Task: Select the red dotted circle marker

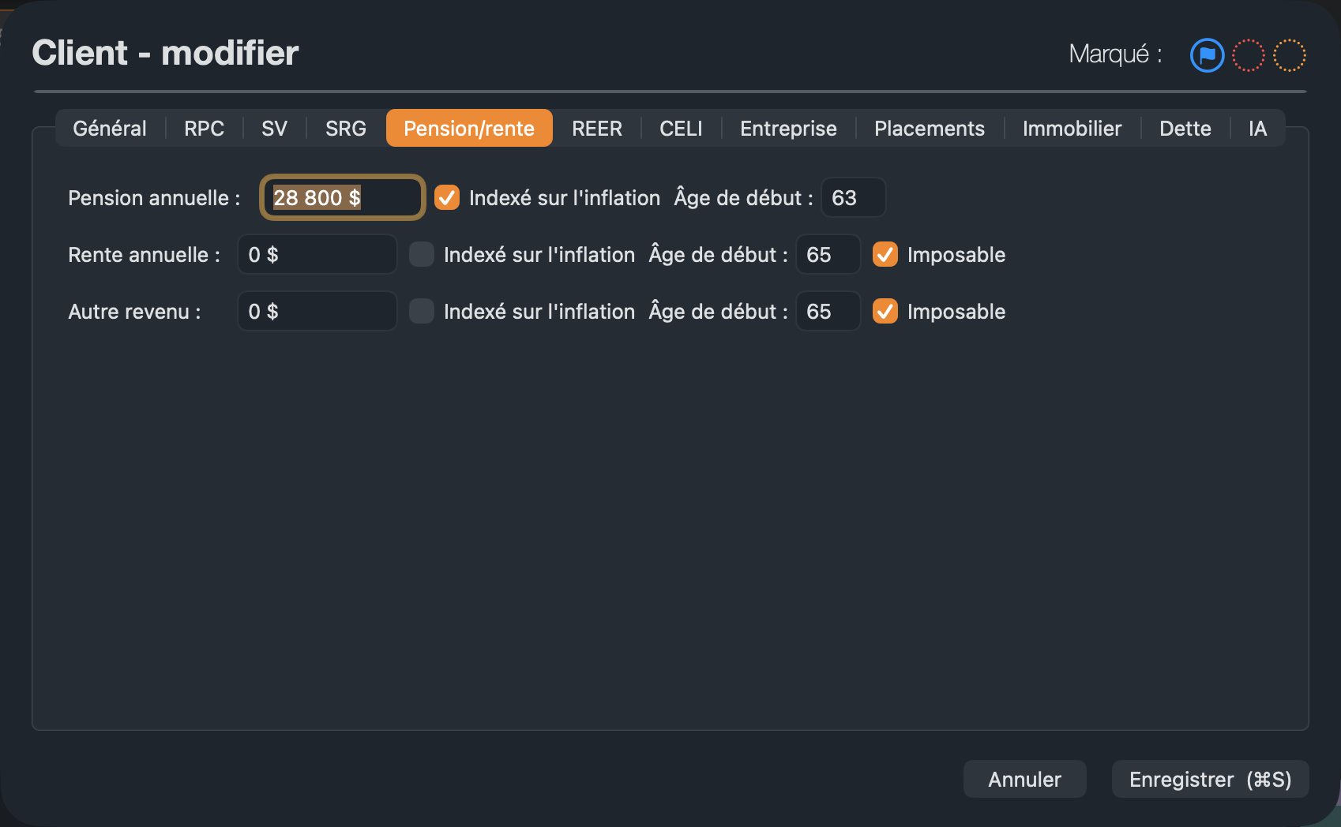Action: tap(1249, 55)
